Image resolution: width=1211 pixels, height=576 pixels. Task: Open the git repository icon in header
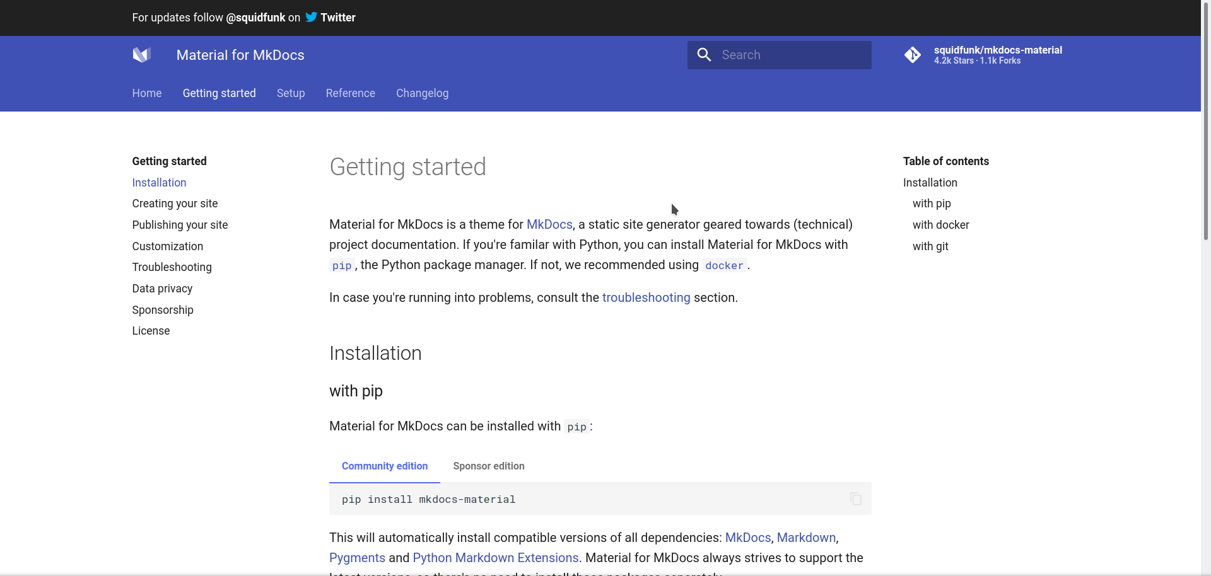coord(912,55)
